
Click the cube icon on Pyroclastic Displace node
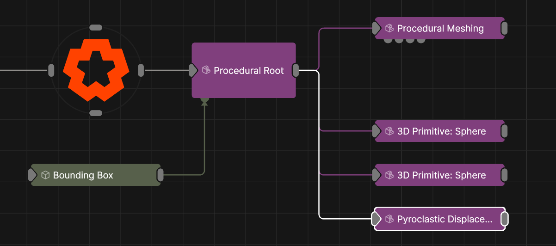389,219
